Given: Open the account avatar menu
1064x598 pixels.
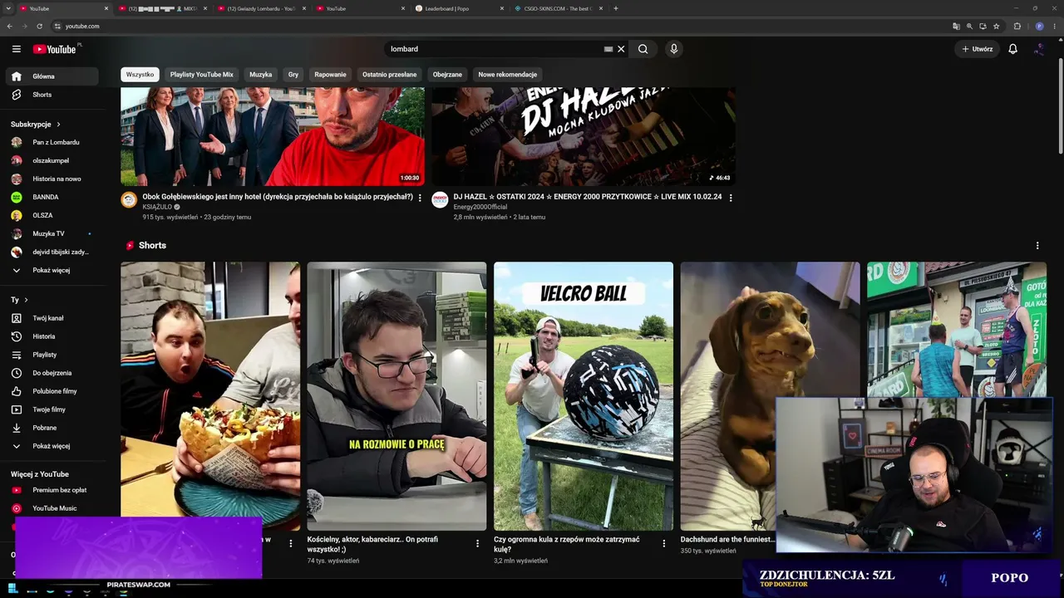Looking at the screenshot, I should coord(1039,49).
